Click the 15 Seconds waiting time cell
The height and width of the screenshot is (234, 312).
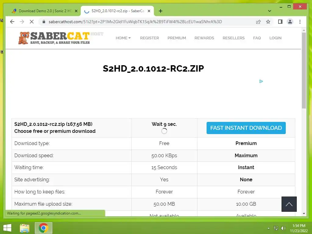pyautogui.click(x=164, y=167)
